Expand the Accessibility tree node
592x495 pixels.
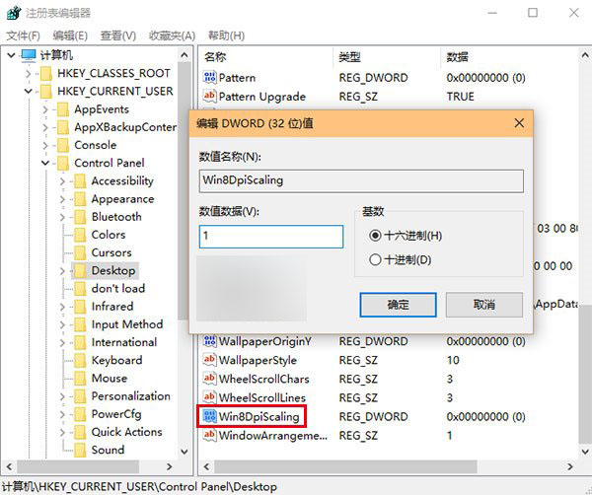[62, 181]
